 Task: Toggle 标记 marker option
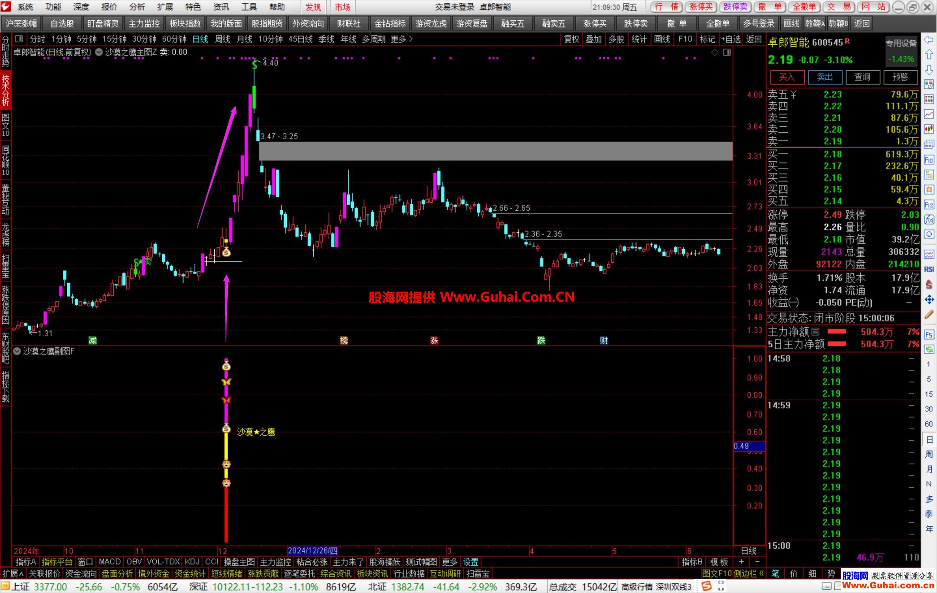tap(708, 39)
